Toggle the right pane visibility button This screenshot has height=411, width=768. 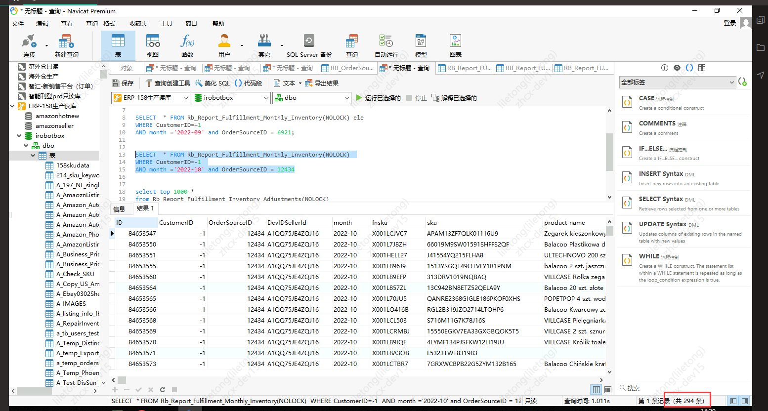pyautogui.click(x=745, y=401)
